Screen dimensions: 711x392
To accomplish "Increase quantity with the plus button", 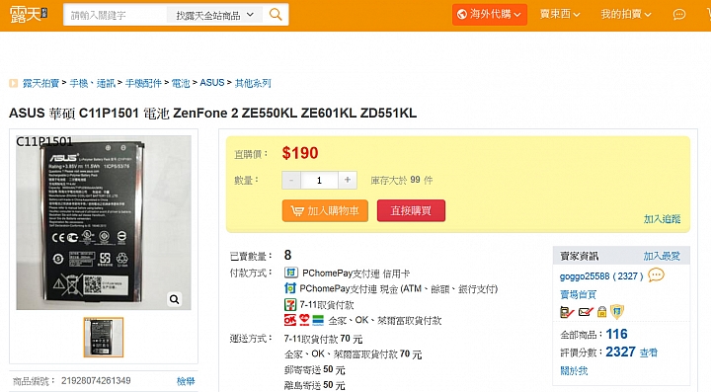I will tap(348, 180).
